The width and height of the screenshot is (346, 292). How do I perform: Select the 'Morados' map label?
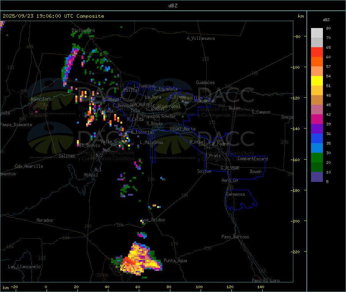point(45,220)
